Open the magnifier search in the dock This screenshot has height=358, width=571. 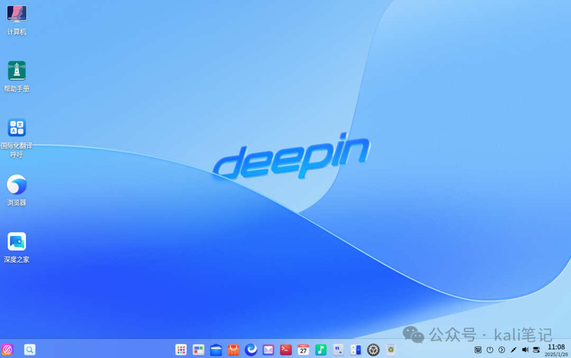point(30,350)
